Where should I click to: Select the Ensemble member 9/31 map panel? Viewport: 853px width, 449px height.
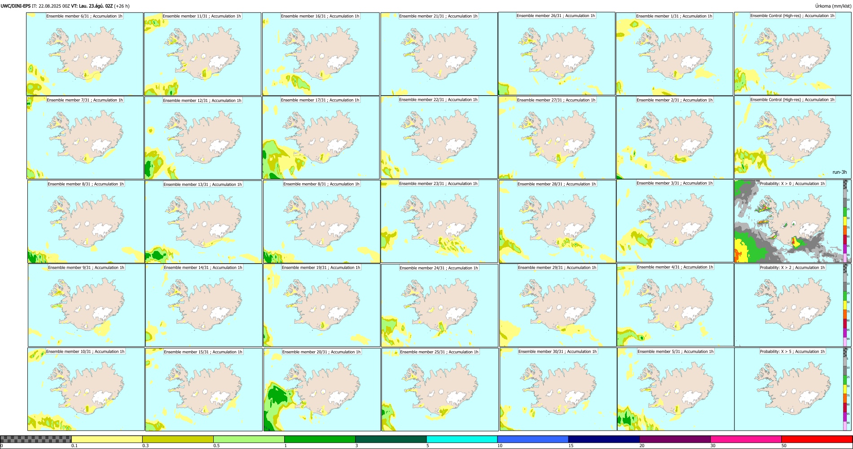(86, 305)
